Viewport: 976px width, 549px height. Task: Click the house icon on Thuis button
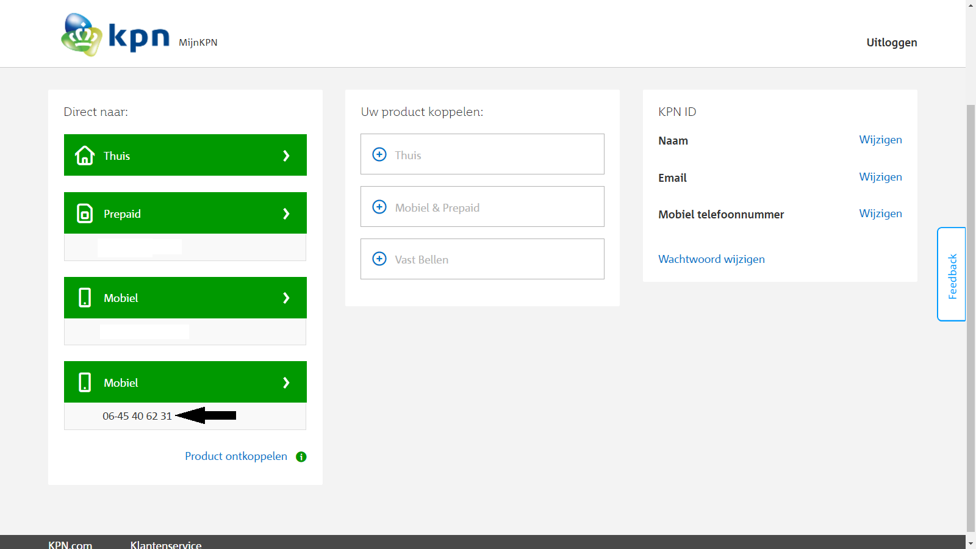pos(85,156)
